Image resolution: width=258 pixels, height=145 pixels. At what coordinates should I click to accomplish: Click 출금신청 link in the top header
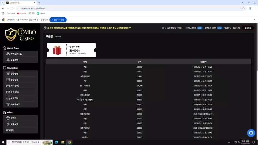point(236,28)
